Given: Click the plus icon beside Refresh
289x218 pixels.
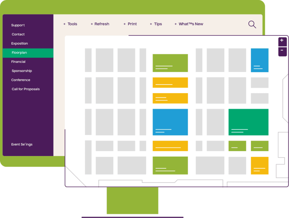Looking at the screenshot, I should click(92, 24).
